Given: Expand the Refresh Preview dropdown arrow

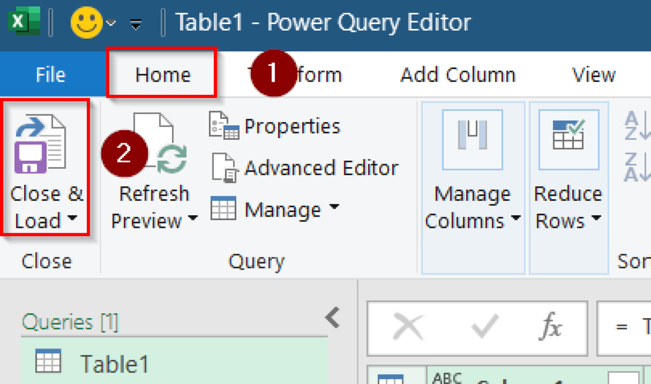Looking at the screenshot, I should click(193, 219).
